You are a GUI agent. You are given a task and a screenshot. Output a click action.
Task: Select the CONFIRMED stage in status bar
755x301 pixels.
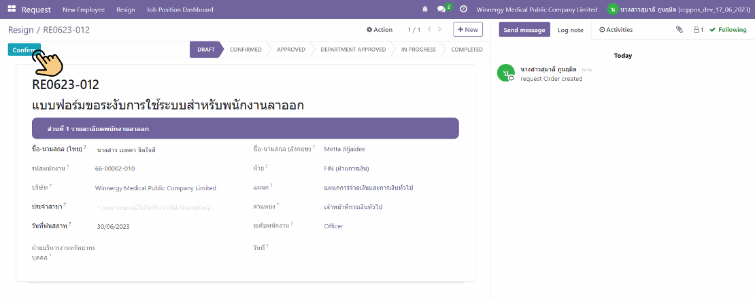tap(245, 50)
